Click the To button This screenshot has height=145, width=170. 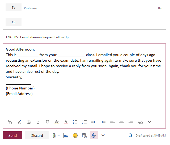point(14,7)
